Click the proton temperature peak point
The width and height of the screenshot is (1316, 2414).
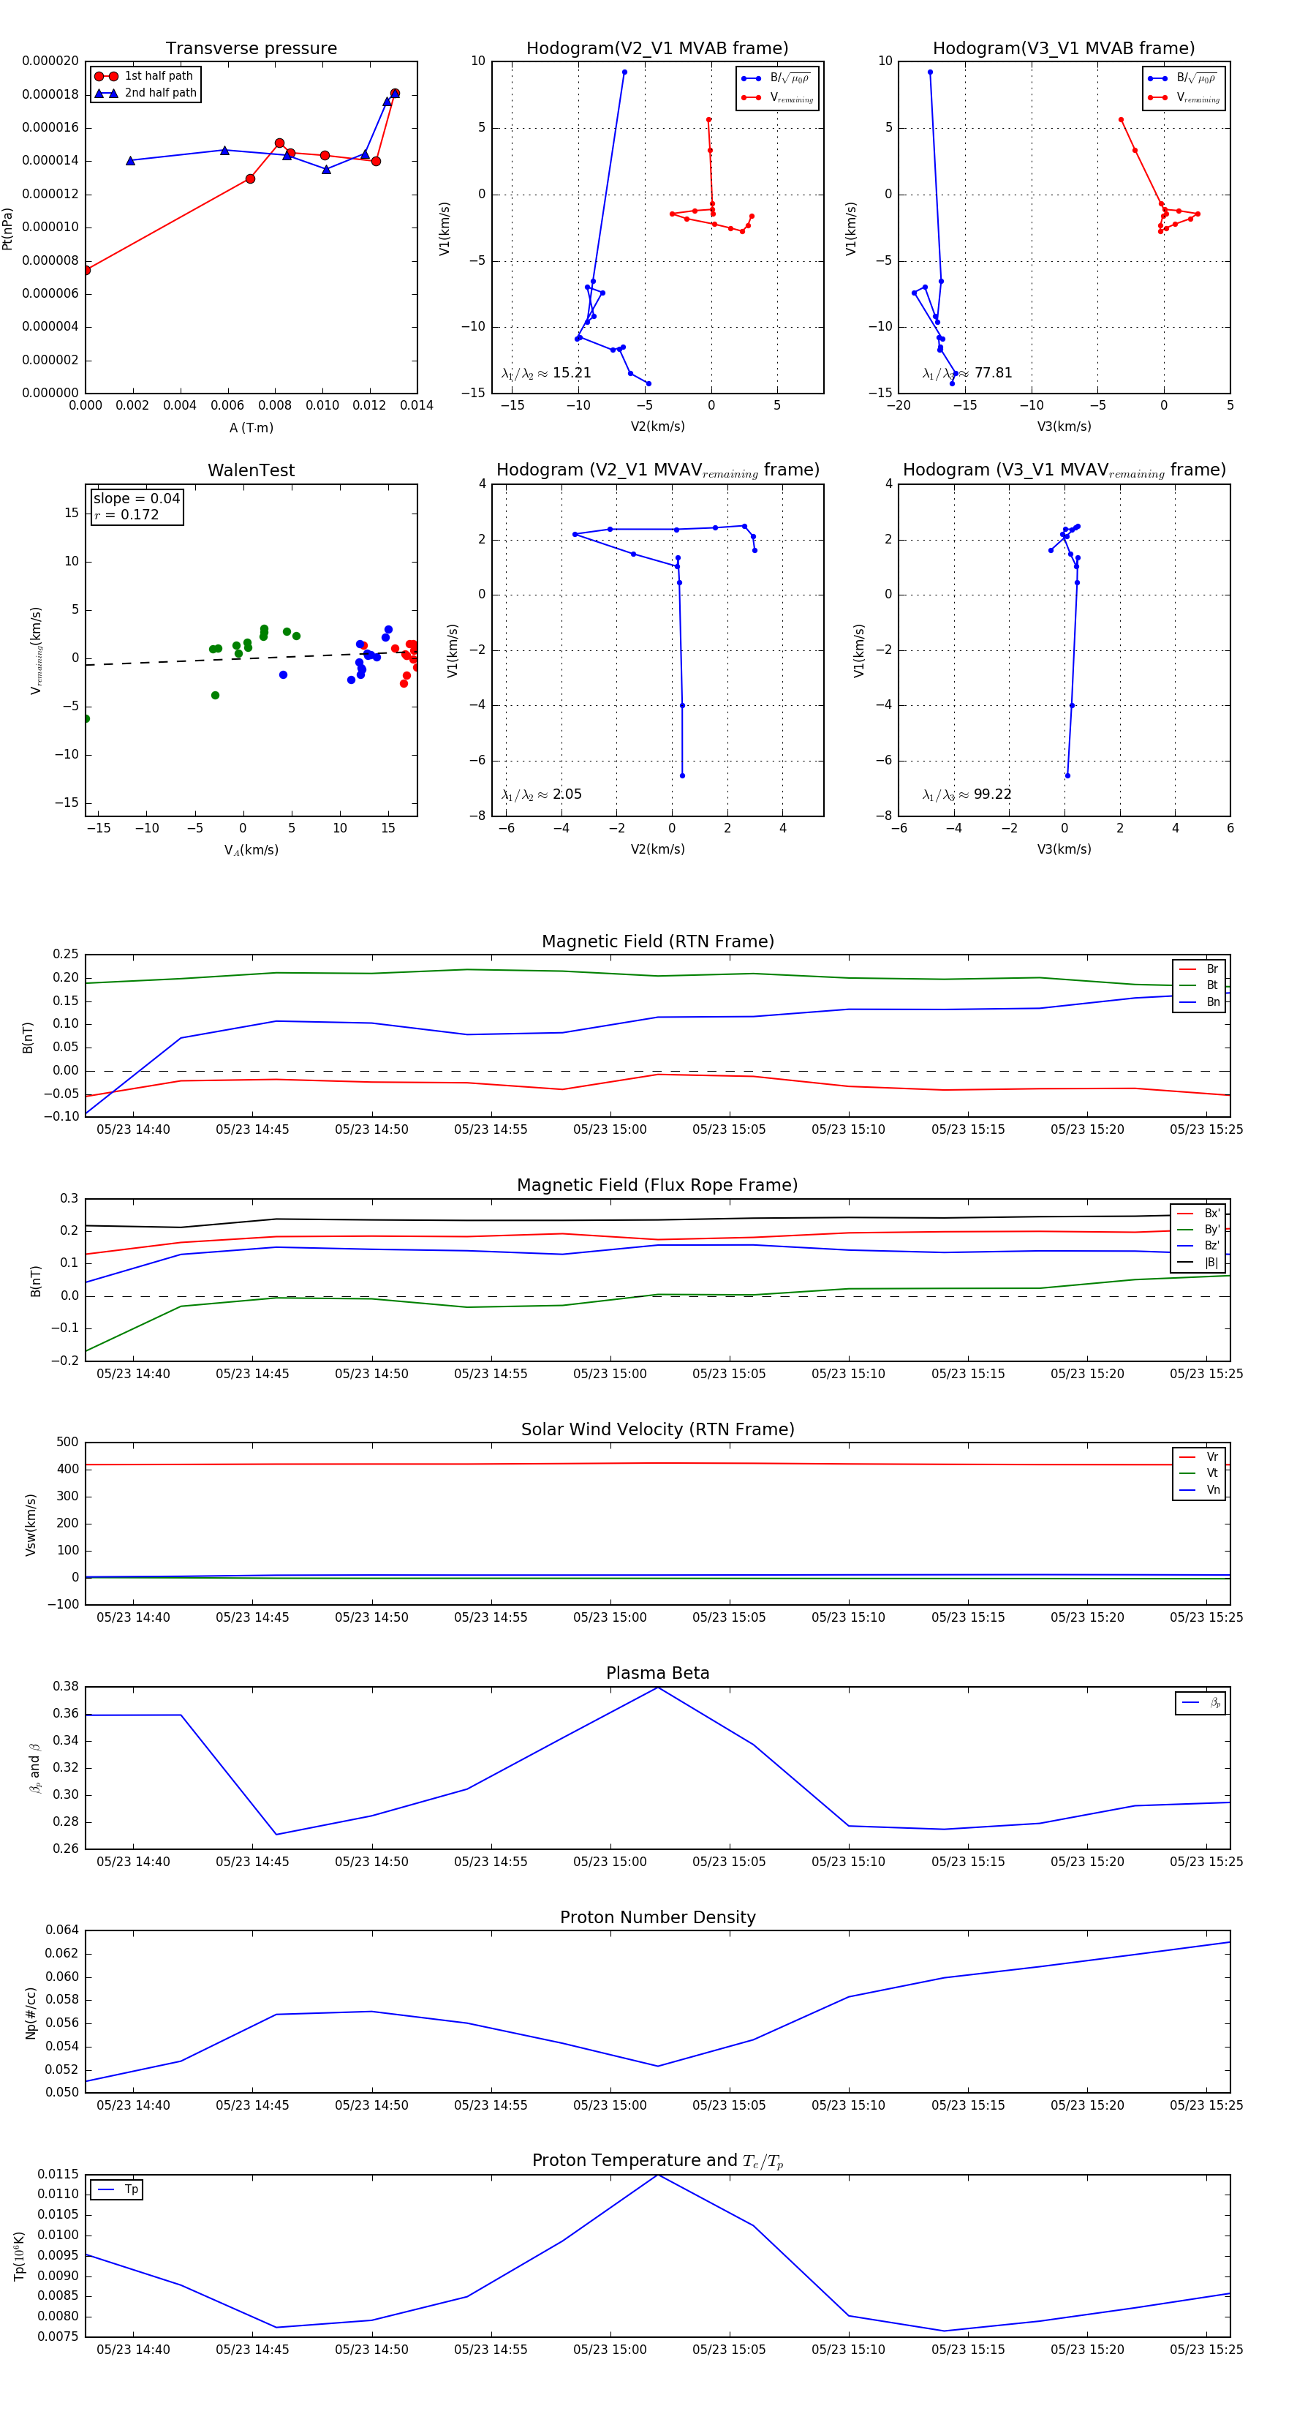point(657,2175)
